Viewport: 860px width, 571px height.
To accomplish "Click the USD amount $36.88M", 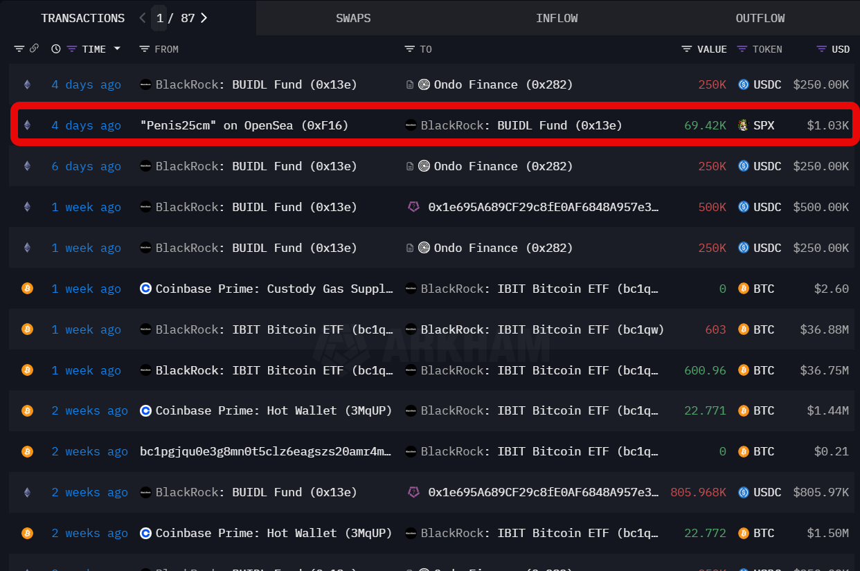I will click(824, 329).
